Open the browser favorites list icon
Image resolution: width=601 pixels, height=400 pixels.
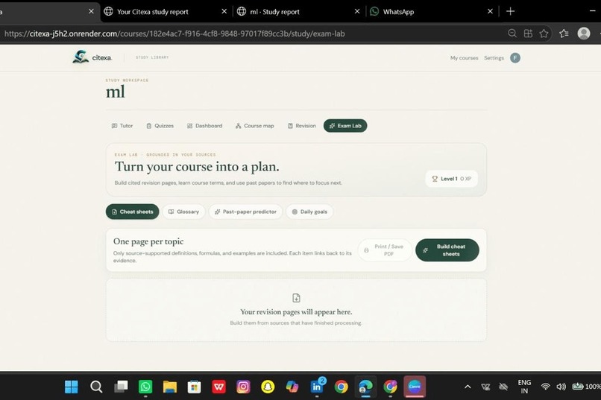click(x=564, y=34)
